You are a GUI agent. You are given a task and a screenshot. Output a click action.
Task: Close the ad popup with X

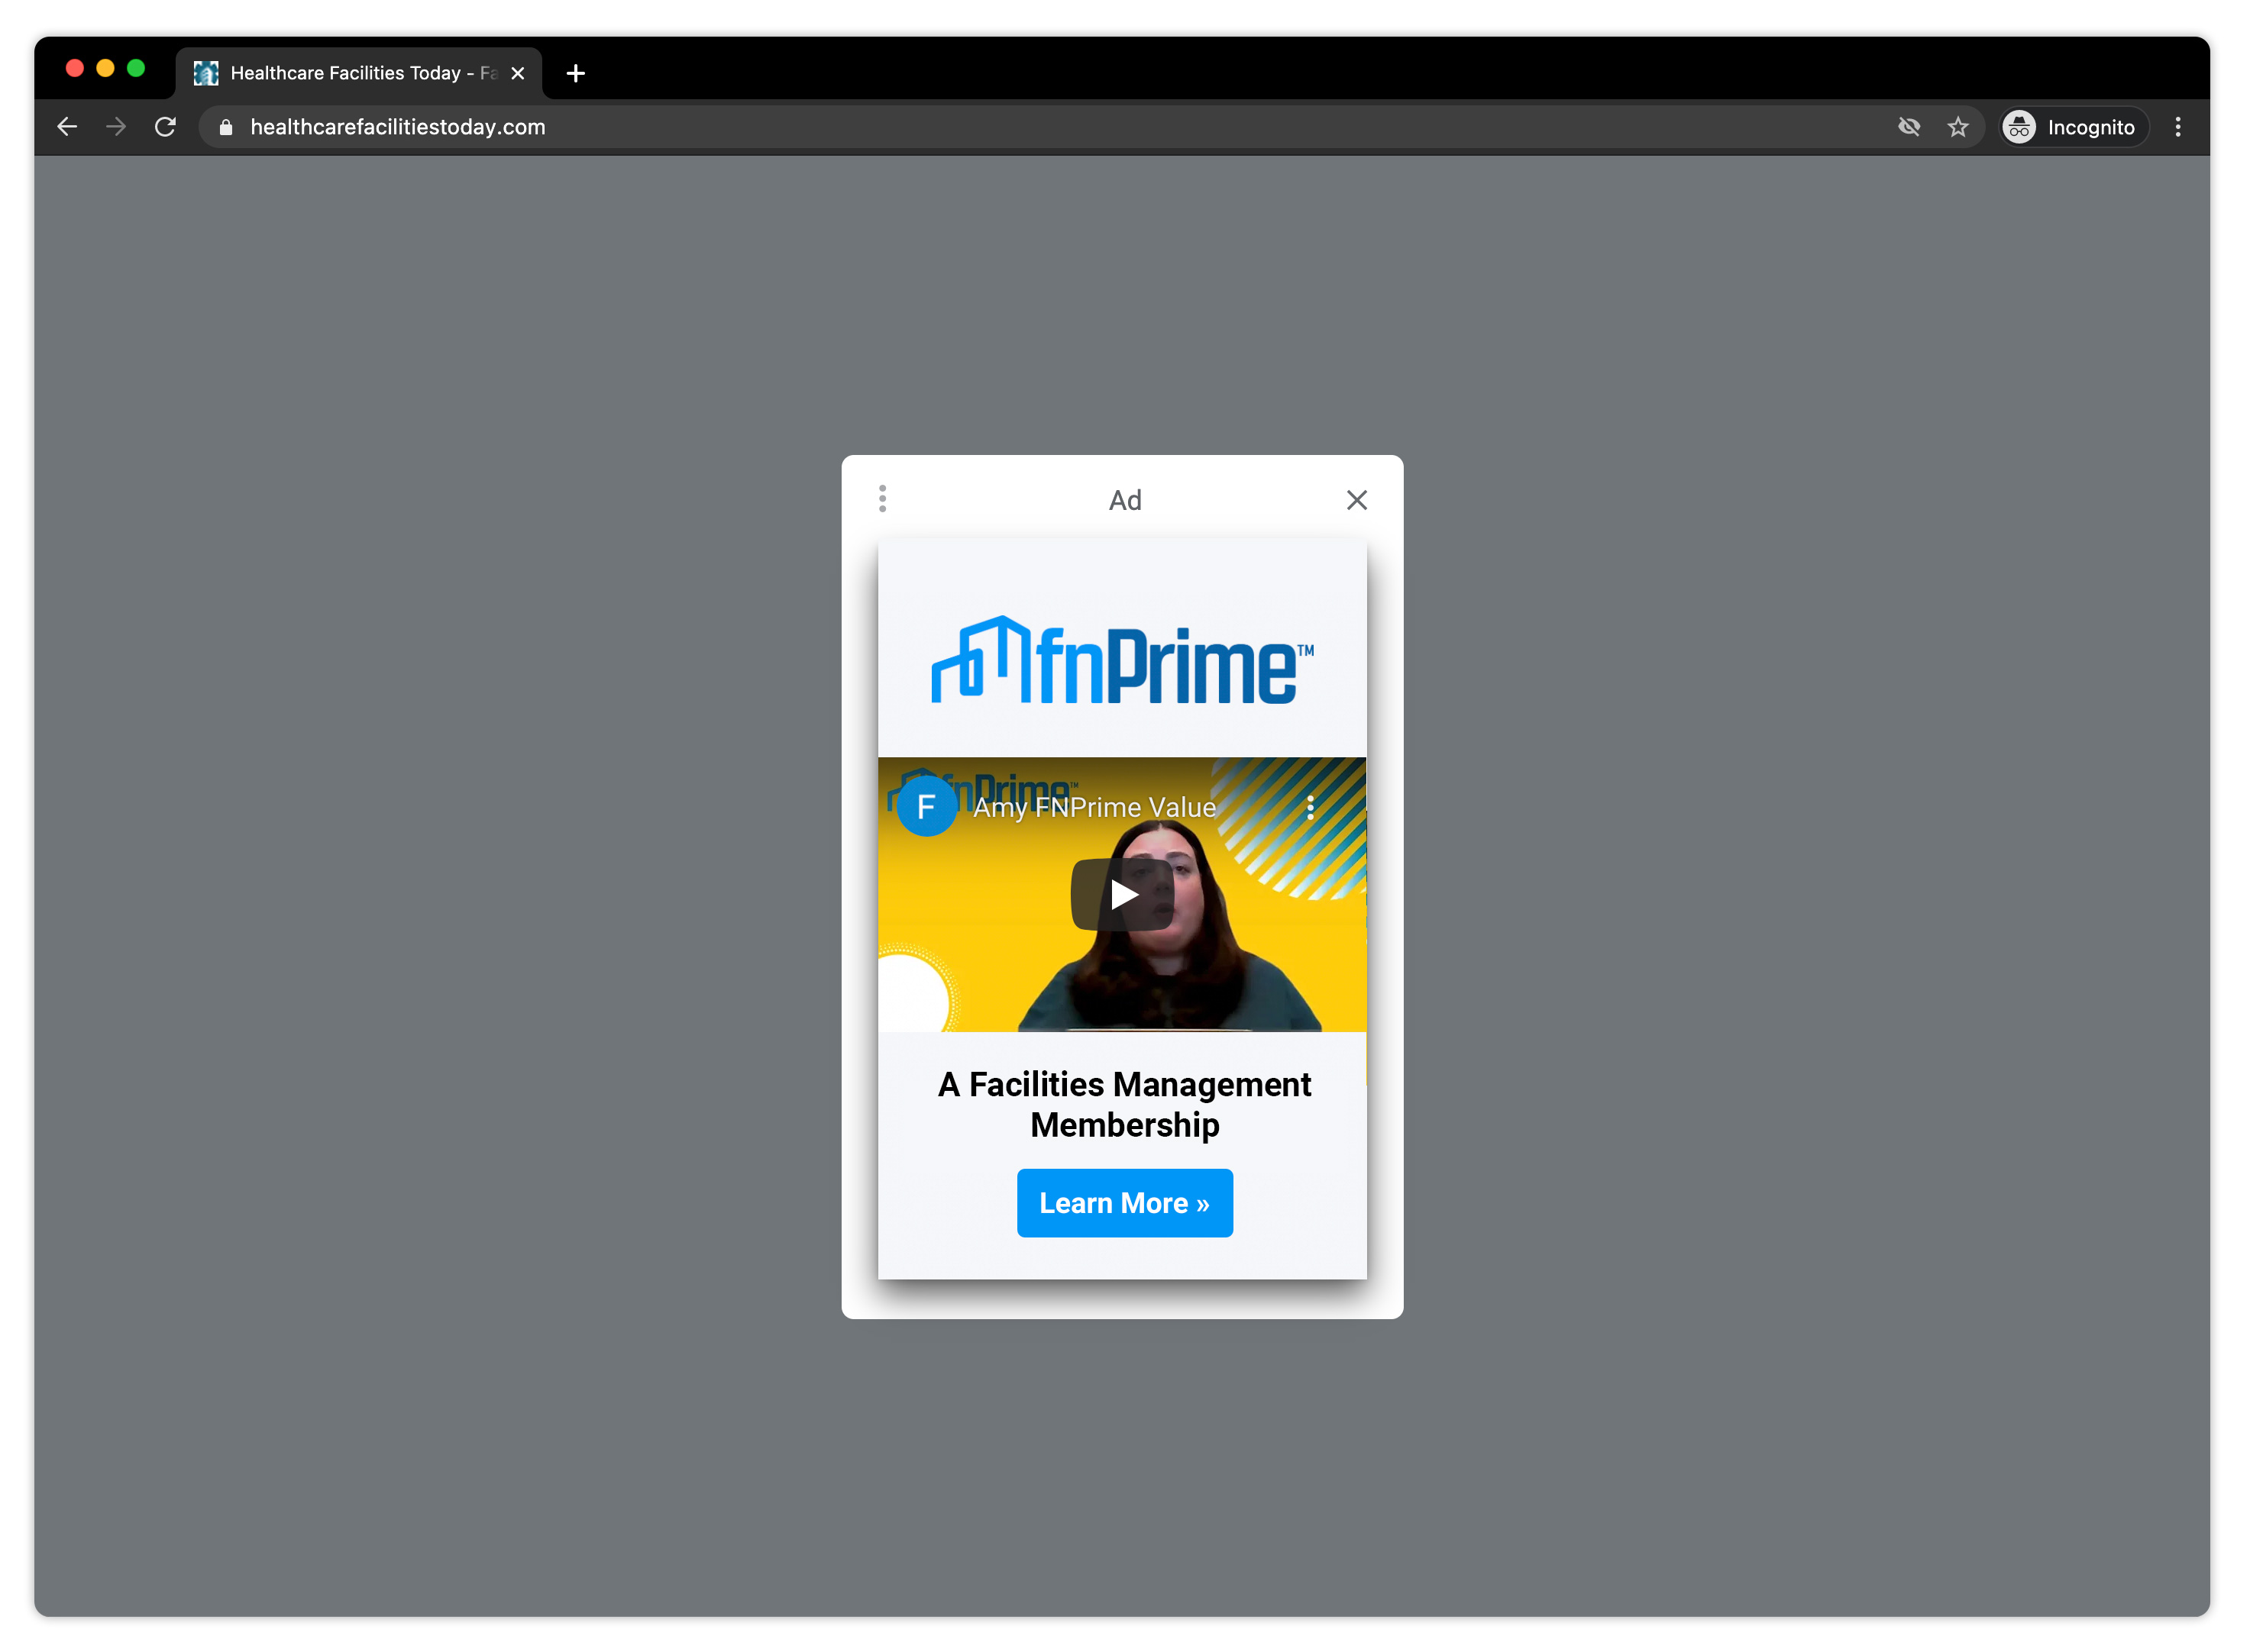pyautogui.click(x=1356, y=500)
